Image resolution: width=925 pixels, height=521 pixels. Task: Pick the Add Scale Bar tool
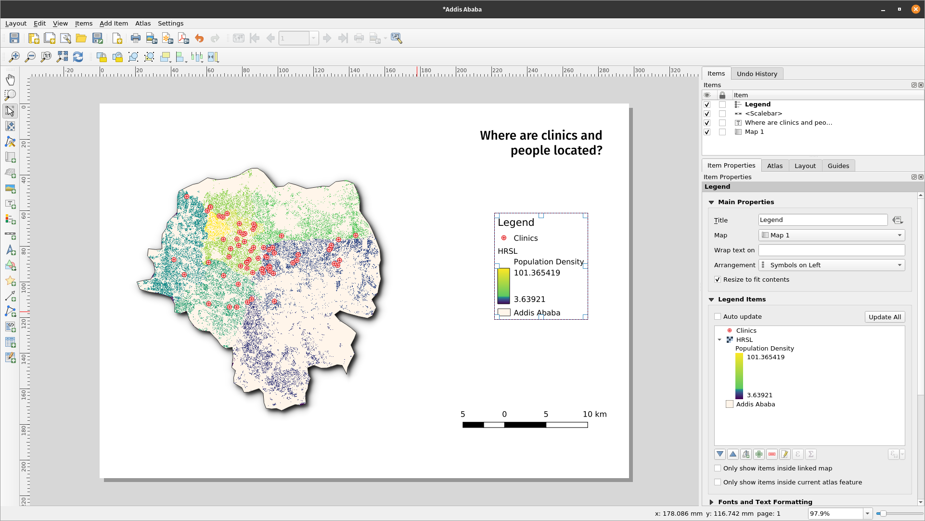coord(10,235)
